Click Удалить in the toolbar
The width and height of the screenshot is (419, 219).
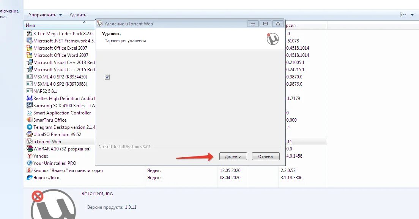[x=78, y=15]
